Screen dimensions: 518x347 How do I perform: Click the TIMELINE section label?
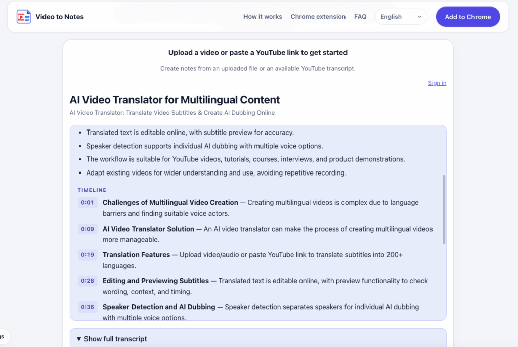pyautogui.click(x=92, y=190)
